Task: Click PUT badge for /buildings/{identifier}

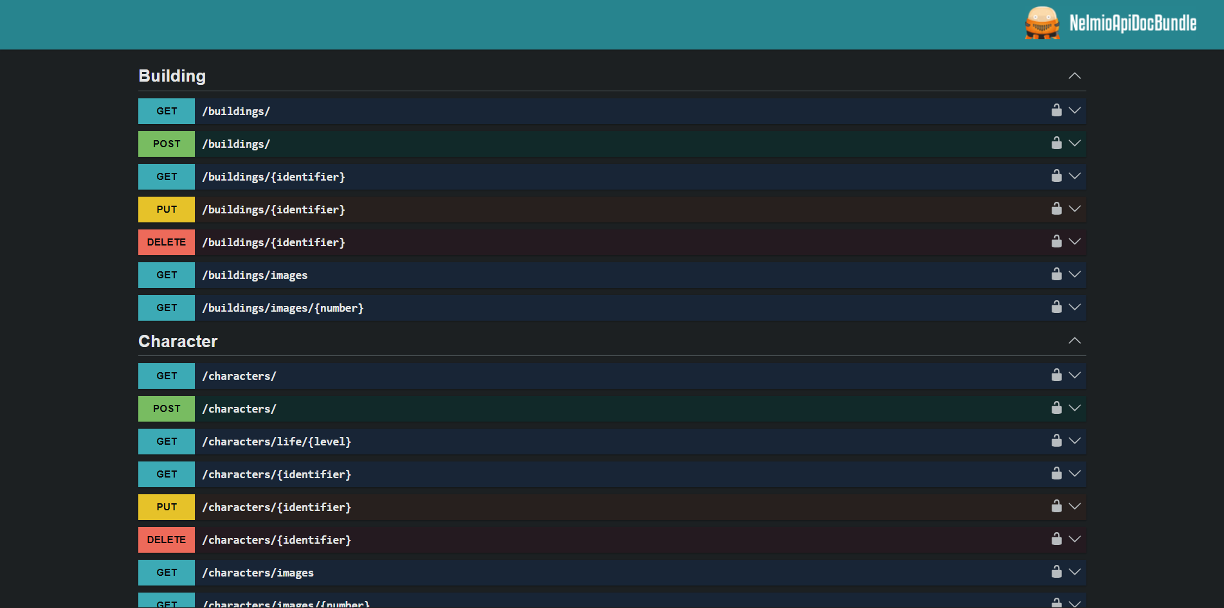Action: pos(167,210)
